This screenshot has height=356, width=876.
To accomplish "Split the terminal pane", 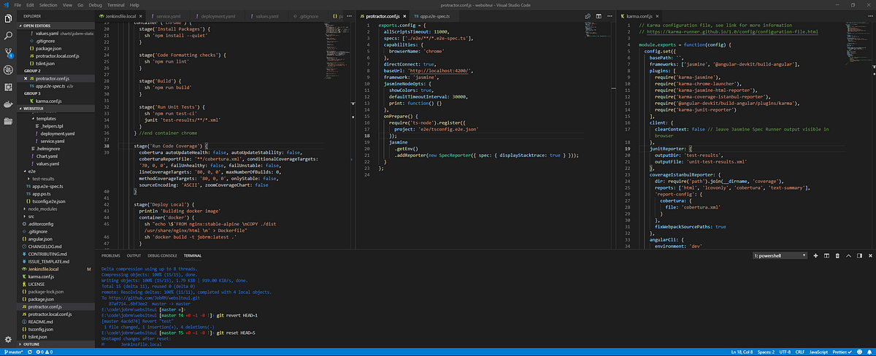I will click(x=826, y=256).
